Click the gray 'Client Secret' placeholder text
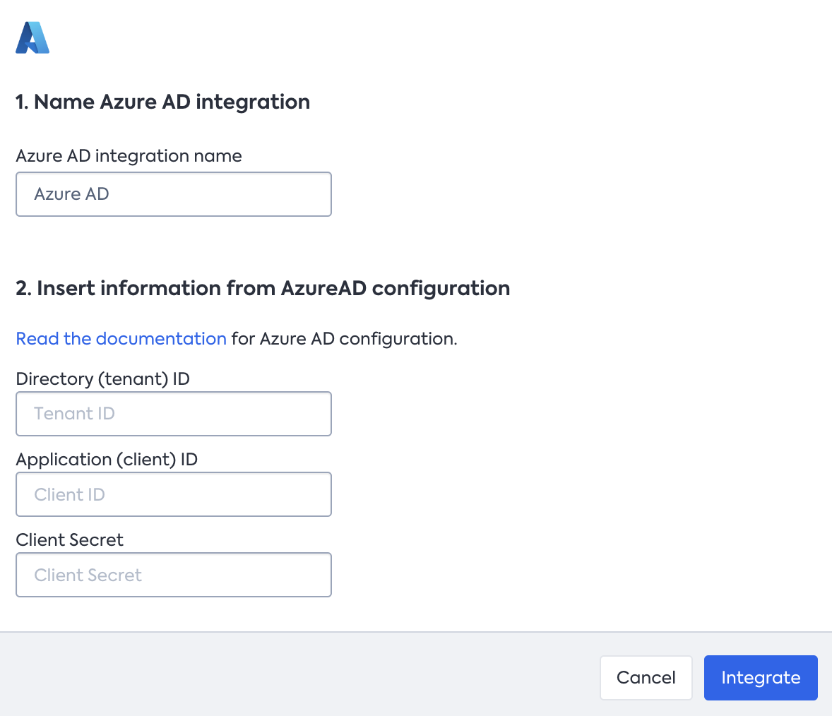The height and width of the screenshot is (716, 832). [88, 575]
